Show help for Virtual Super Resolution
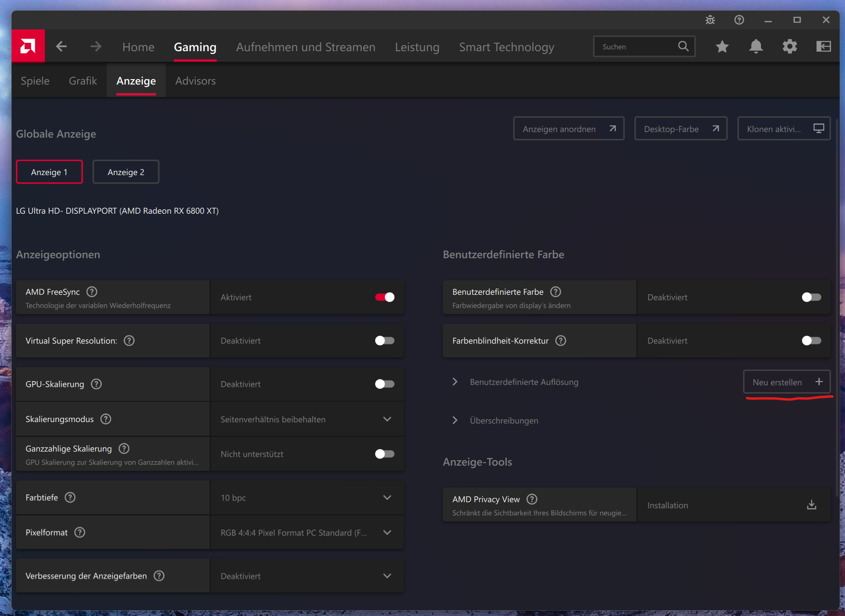This screenshot has height=616, width=845. coord(129,341)
